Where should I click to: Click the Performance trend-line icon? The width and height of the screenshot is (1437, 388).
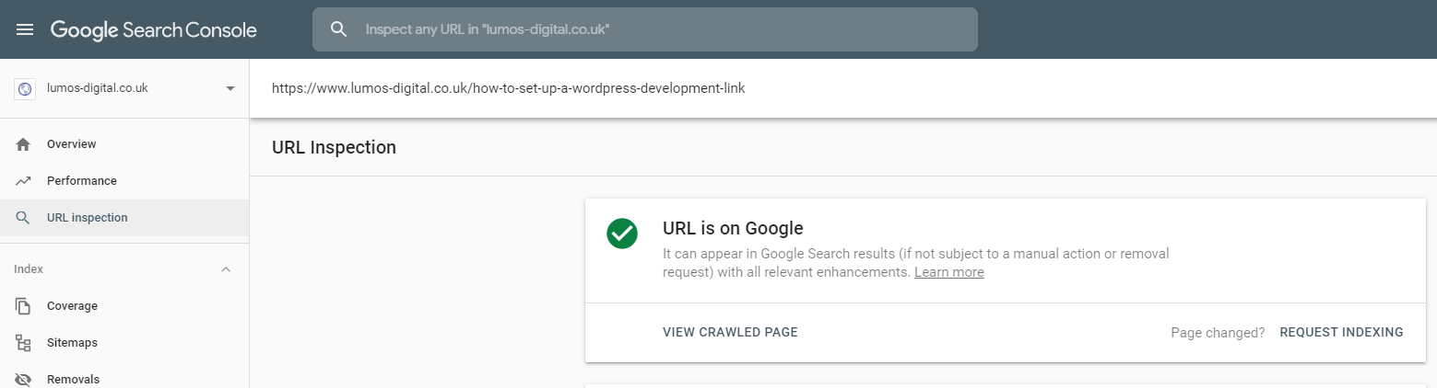(23, 181)
